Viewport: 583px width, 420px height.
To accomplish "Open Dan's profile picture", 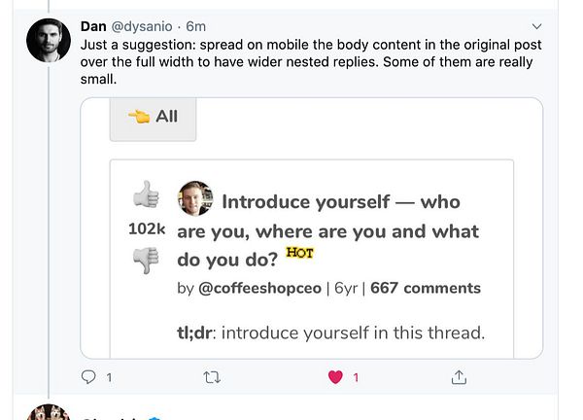I will click(x=49, y=41).
